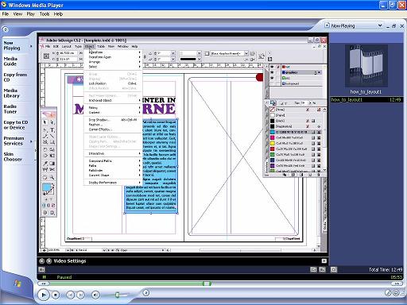Click the playlist pane button beside Total Time

coord(334,269)
